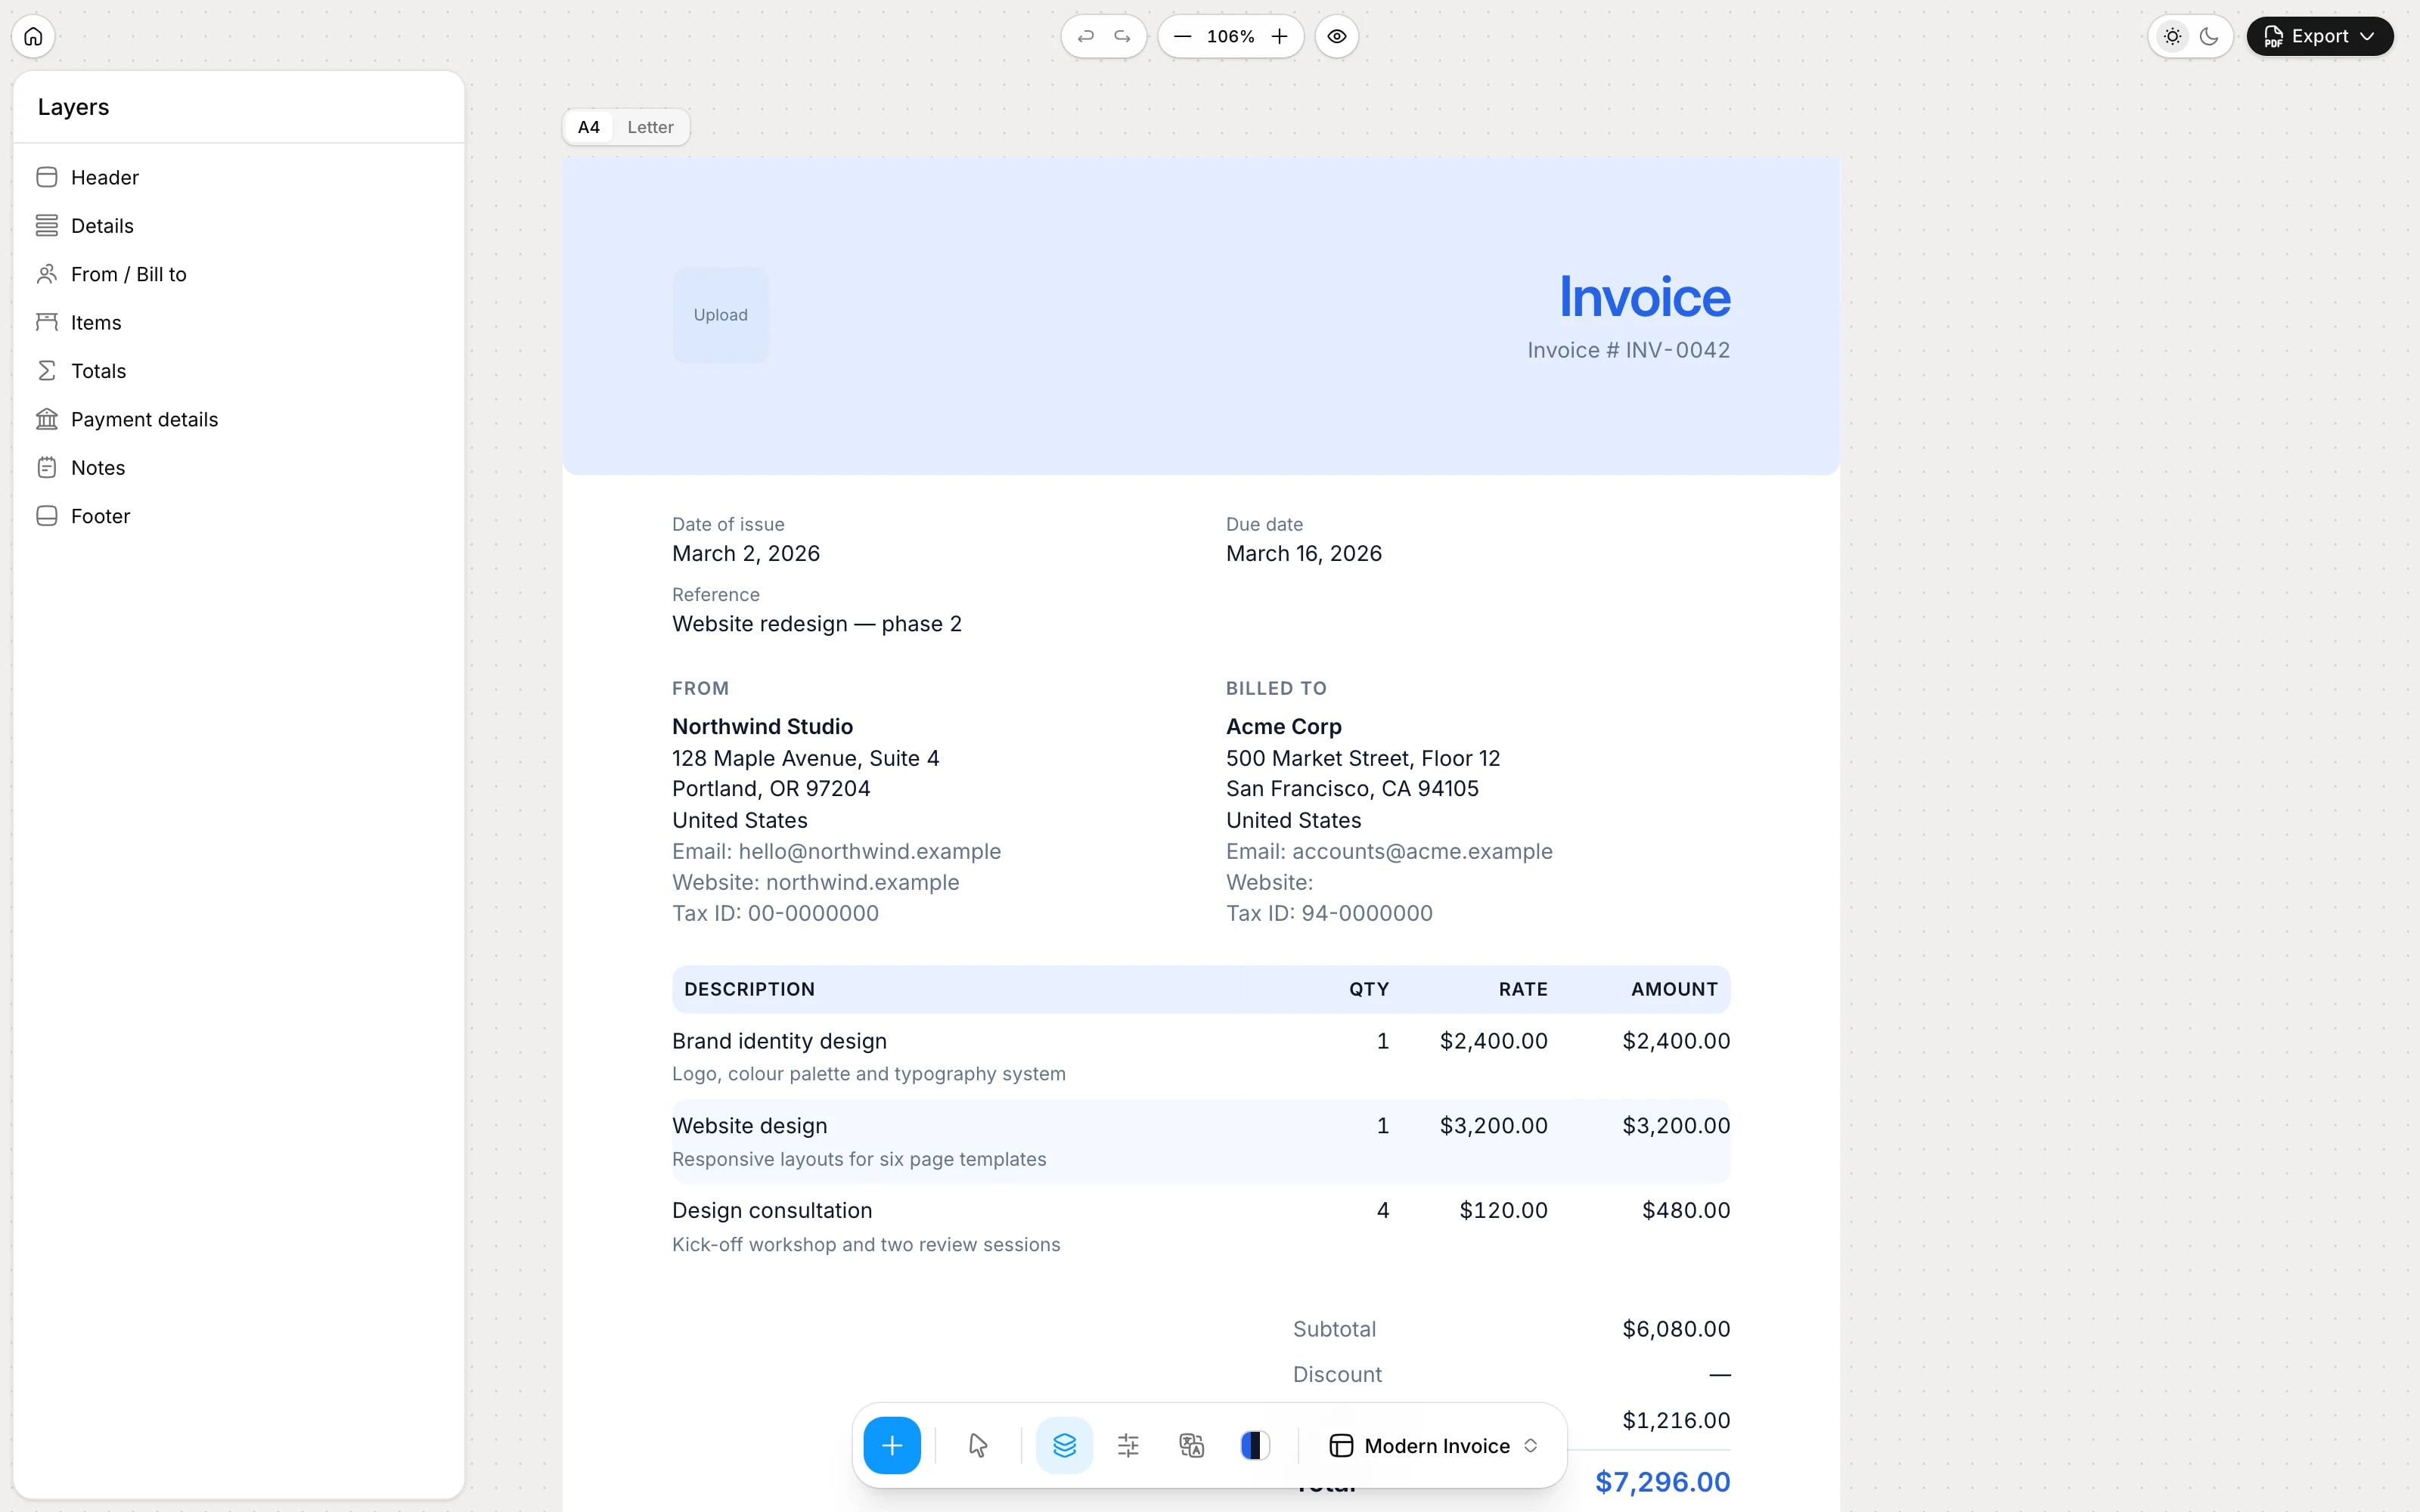Select the Footer layer
Image resolution: width=2420 pixels, height=1512 pixels.
239,516
